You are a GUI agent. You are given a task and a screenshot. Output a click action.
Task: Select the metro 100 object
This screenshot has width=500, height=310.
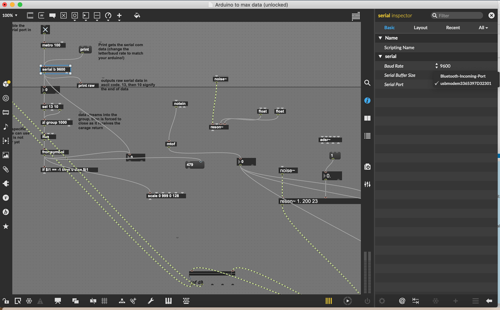click(53, 45)
